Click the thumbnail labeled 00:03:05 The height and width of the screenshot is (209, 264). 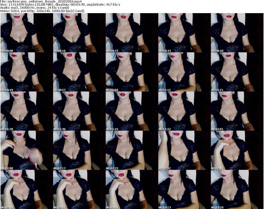[x=131, y=189]
